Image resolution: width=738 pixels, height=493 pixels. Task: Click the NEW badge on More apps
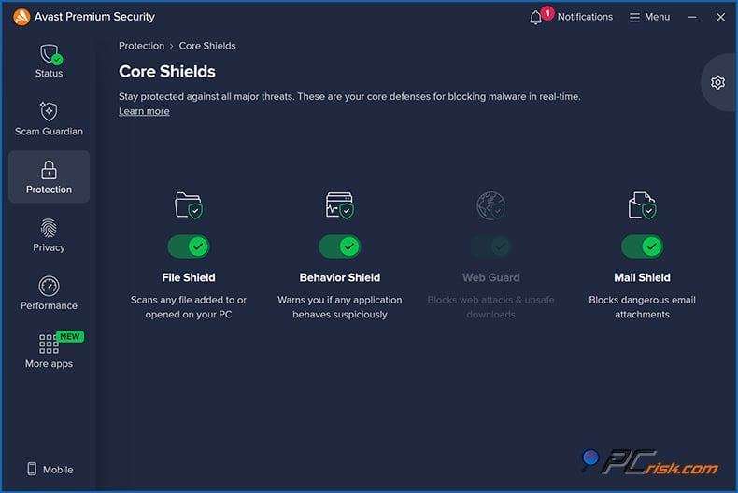pos(70,336)
